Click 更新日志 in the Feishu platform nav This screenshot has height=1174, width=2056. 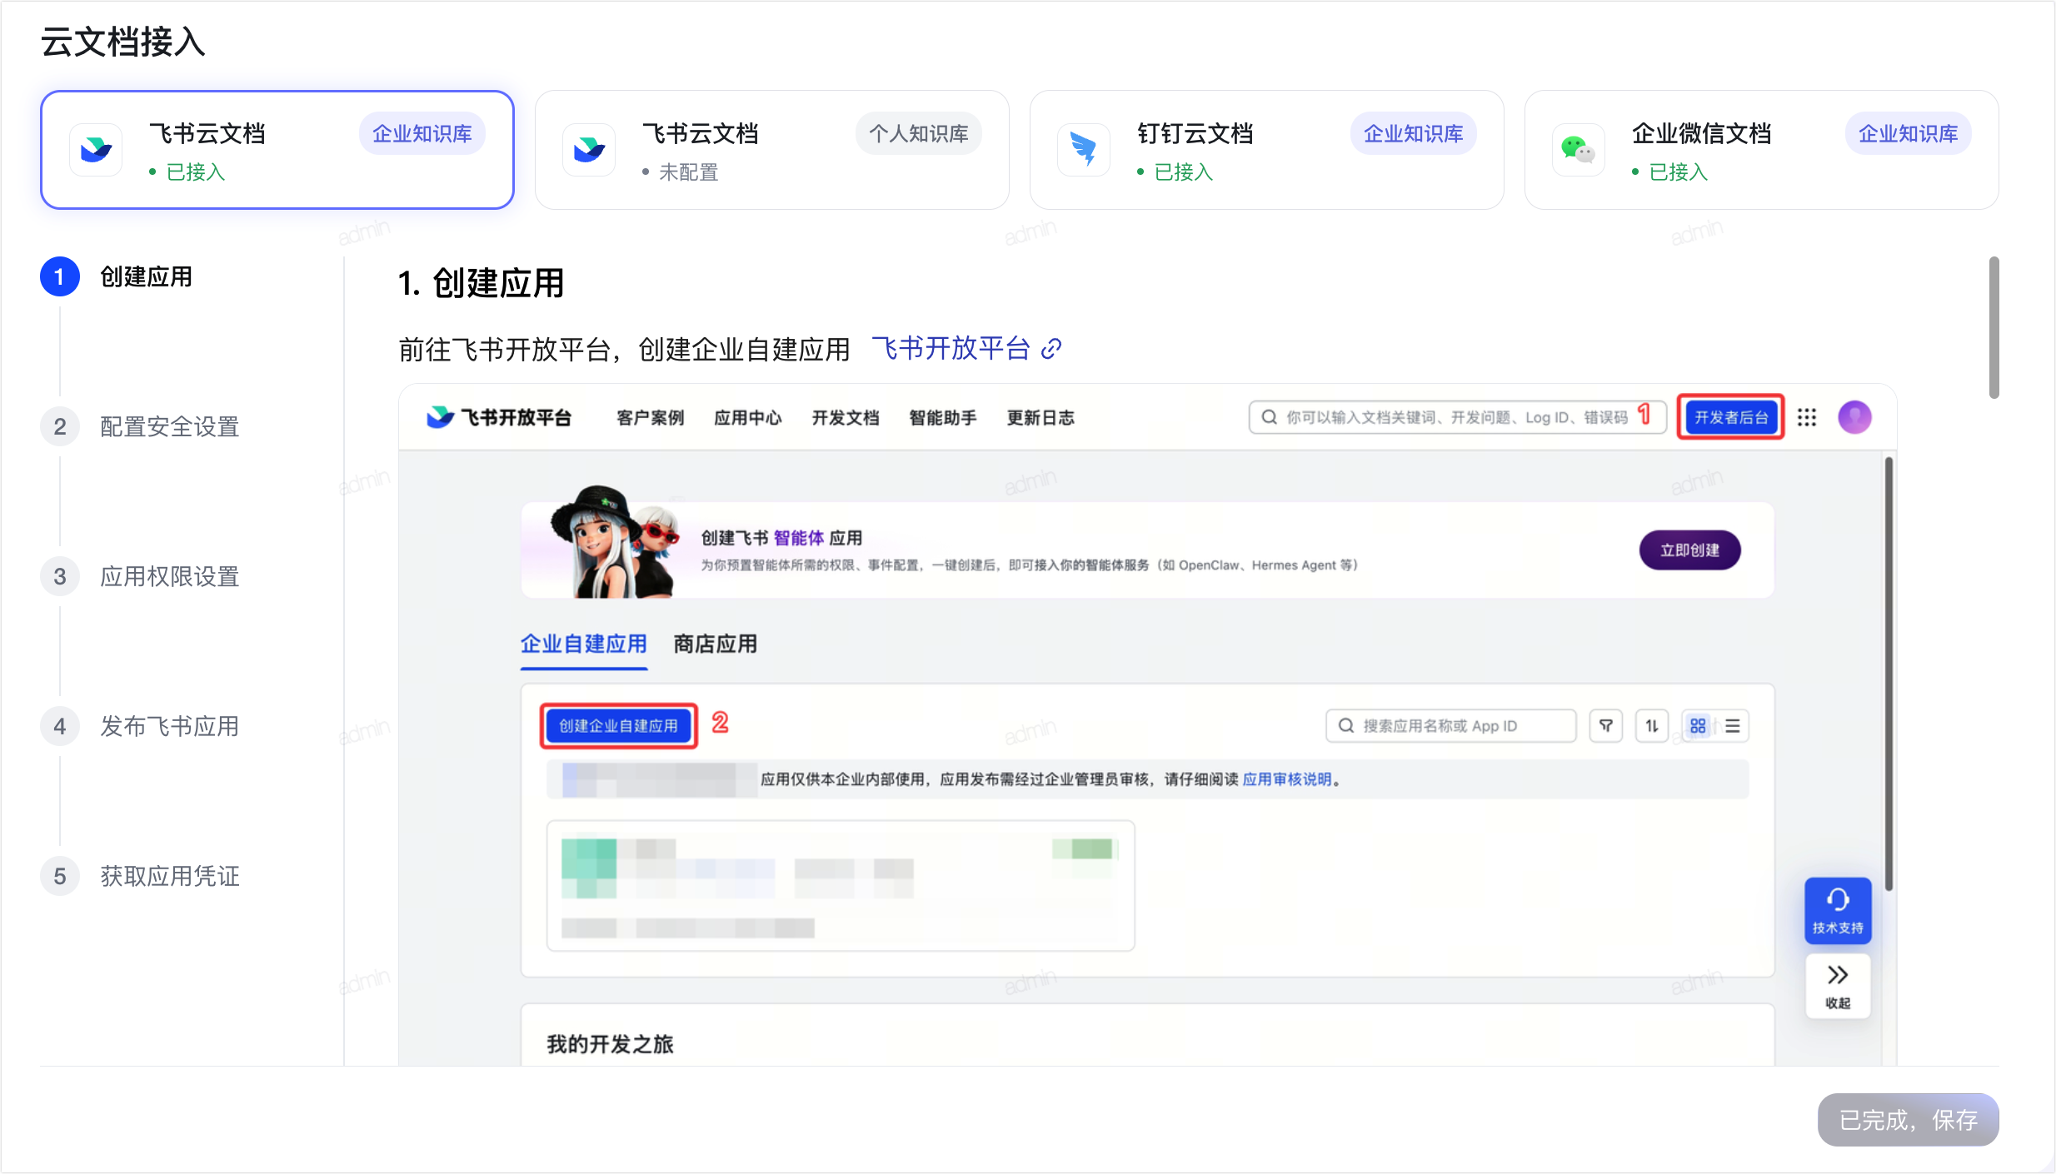1040,417
